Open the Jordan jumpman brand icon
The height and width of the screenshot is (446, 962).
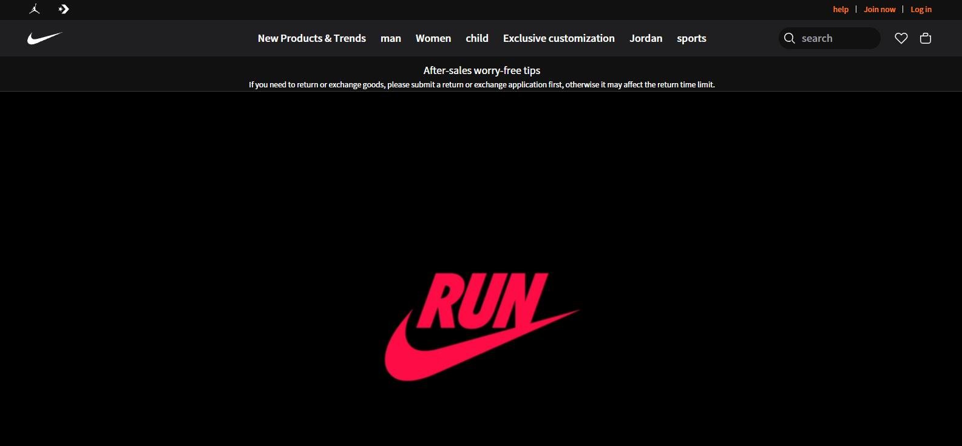(x=35, y=9)
